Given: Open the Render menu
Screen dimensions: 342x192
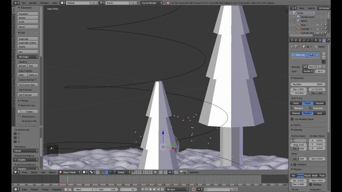Looking at the screenshot, I should pos(33,3).
